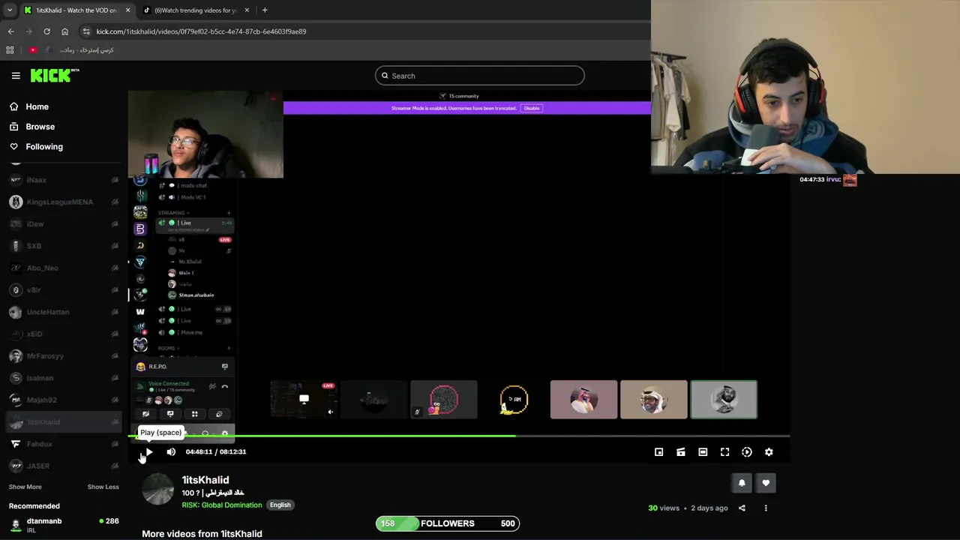Screen dimensions: 960x540
Task: Click the JASER channel avatar
Action: 16,466
